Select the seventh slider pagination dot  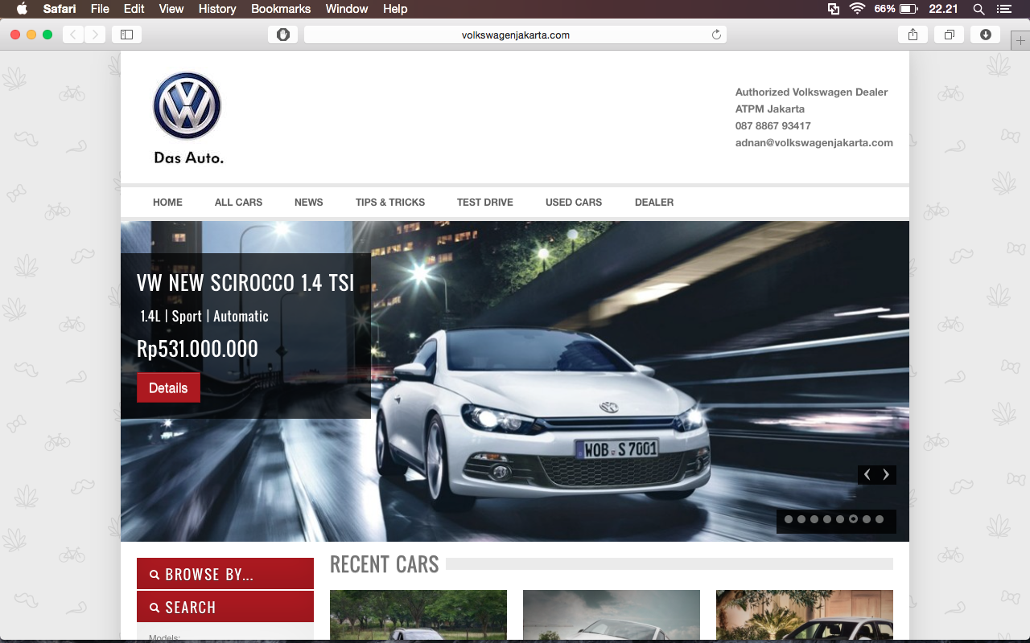[x=867, y=519]
